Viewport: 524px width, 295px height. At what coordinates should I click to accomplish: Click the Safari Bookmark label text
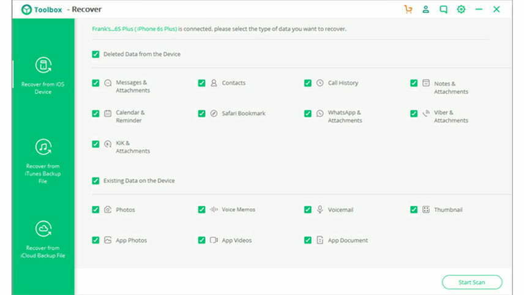(x=244, y=113)
